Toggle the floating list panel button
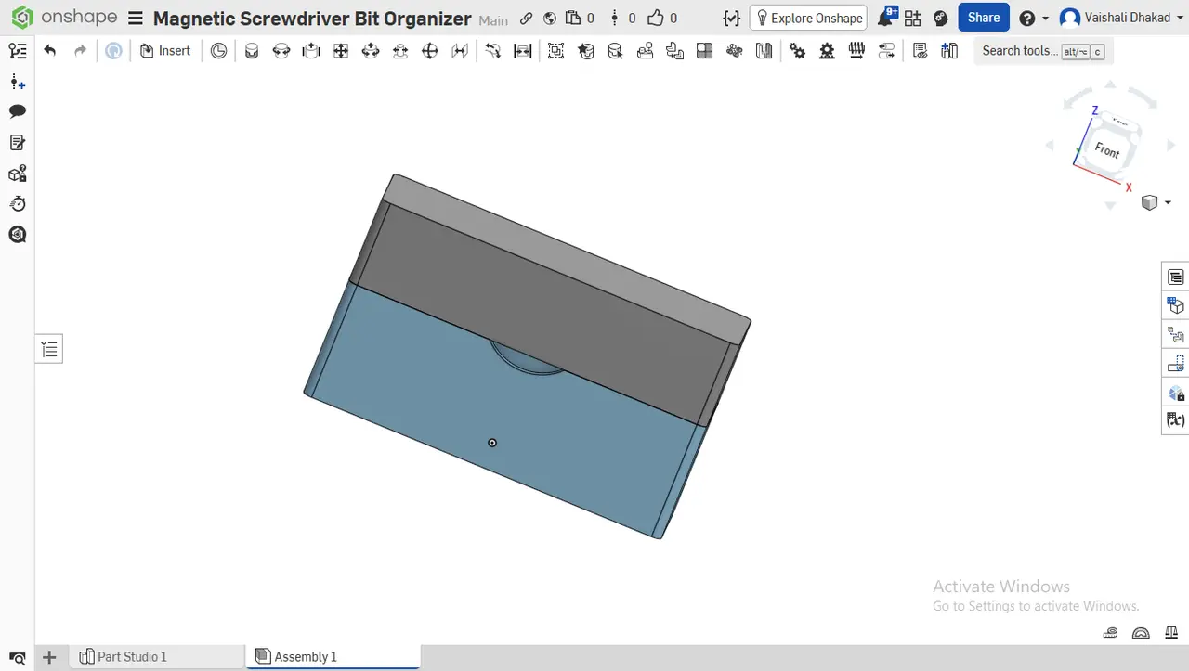The image size is (1189, 671). pyautogui.click(x=49, y=349)
